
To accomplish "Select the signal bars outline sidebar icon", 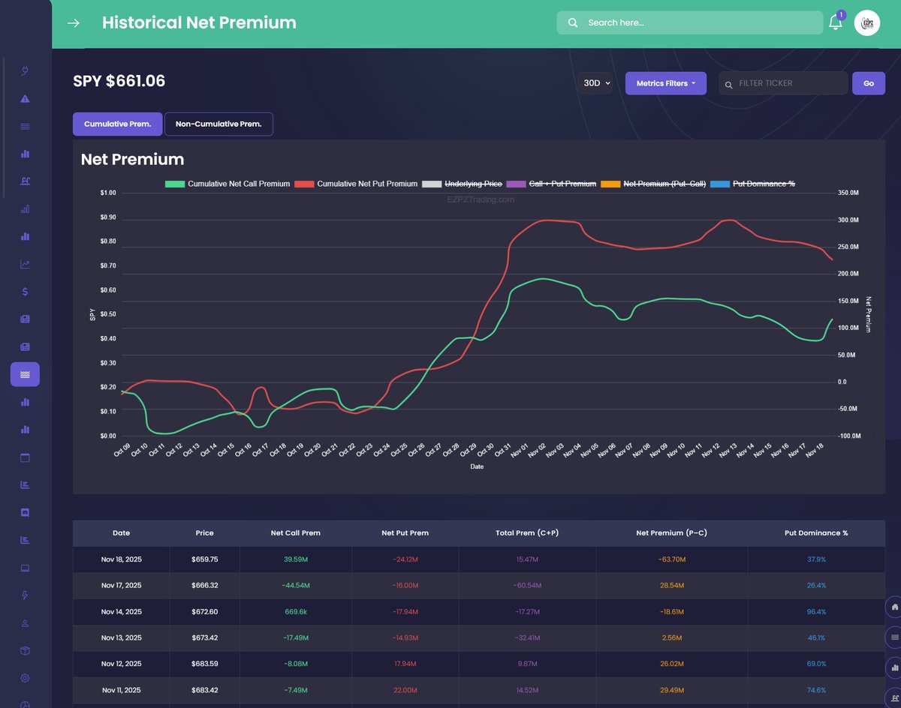I will coord(25,208).
